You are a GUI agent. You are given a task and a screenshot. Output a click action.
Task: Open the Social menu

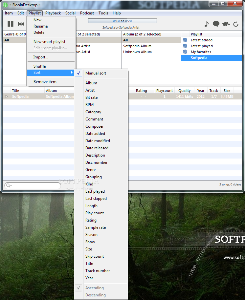70,13
